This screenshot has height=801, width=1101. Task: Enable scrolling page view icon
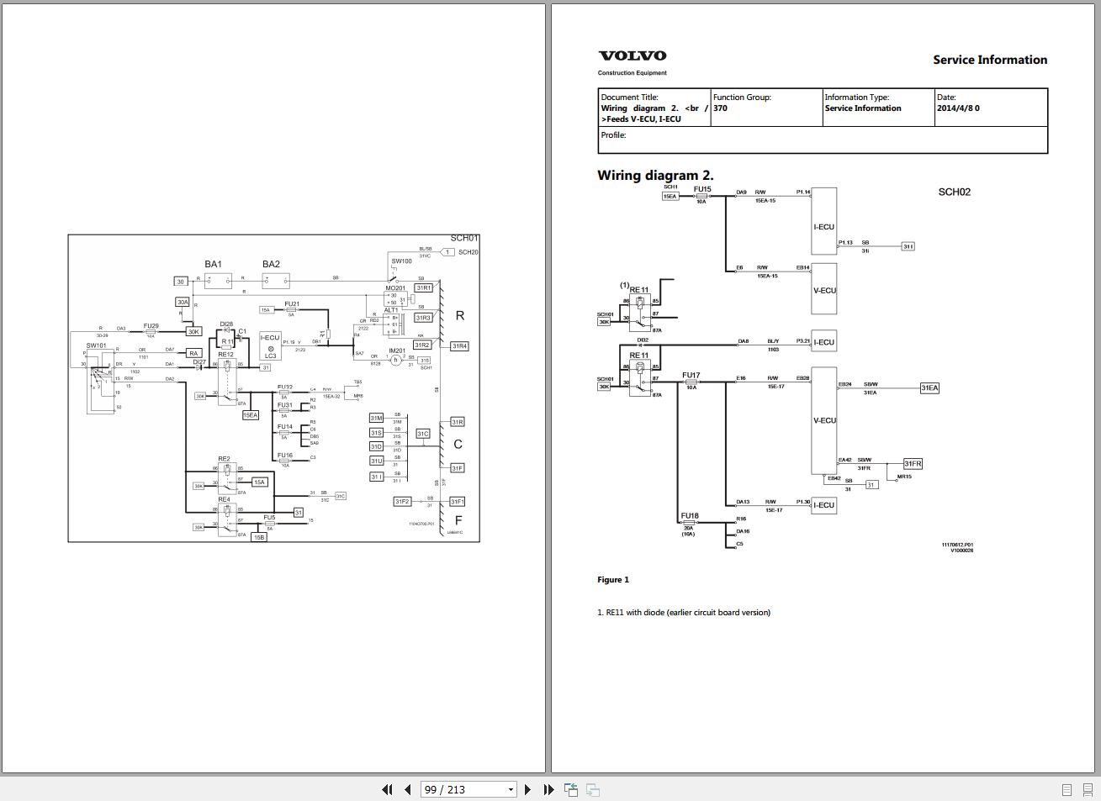(x=1088, y=789)
